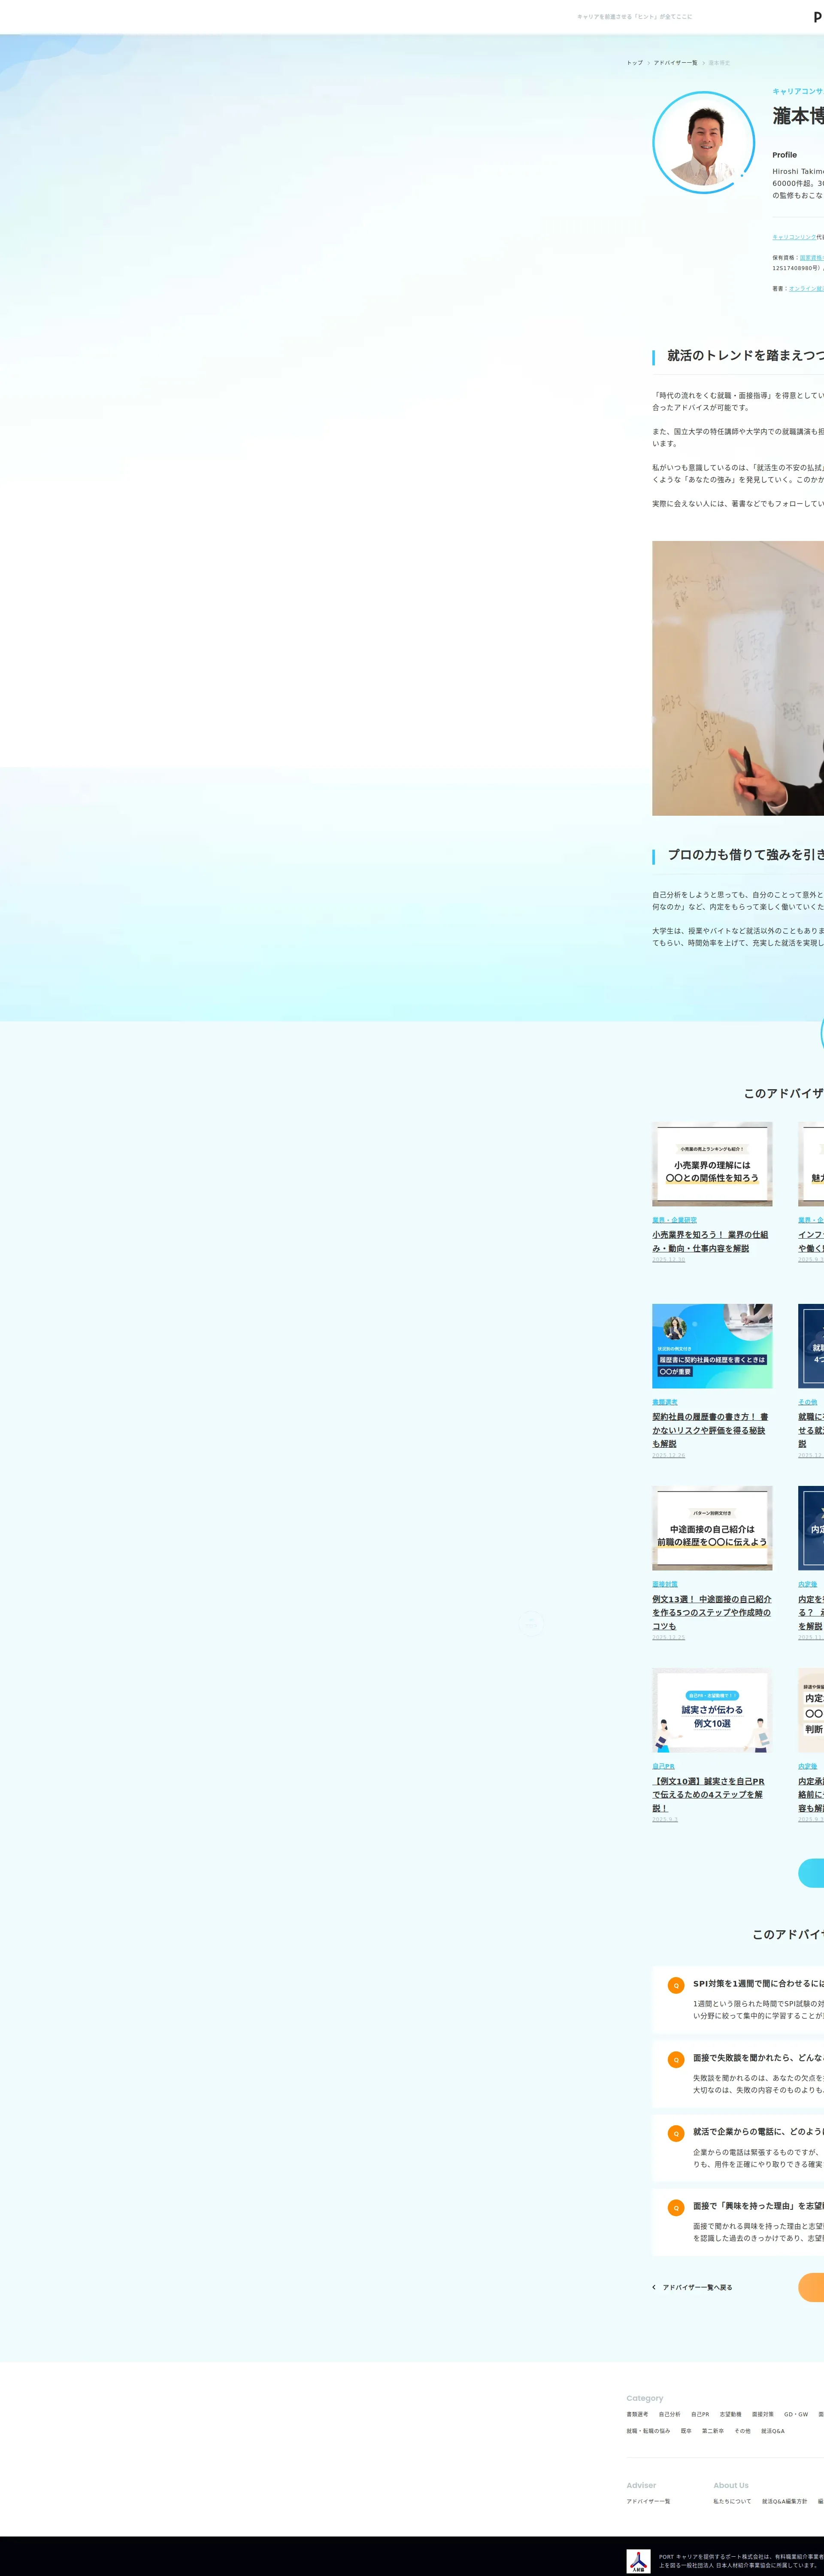
Task: Open 書類選考 in the footer Category list
Action: pos(637,2414)
